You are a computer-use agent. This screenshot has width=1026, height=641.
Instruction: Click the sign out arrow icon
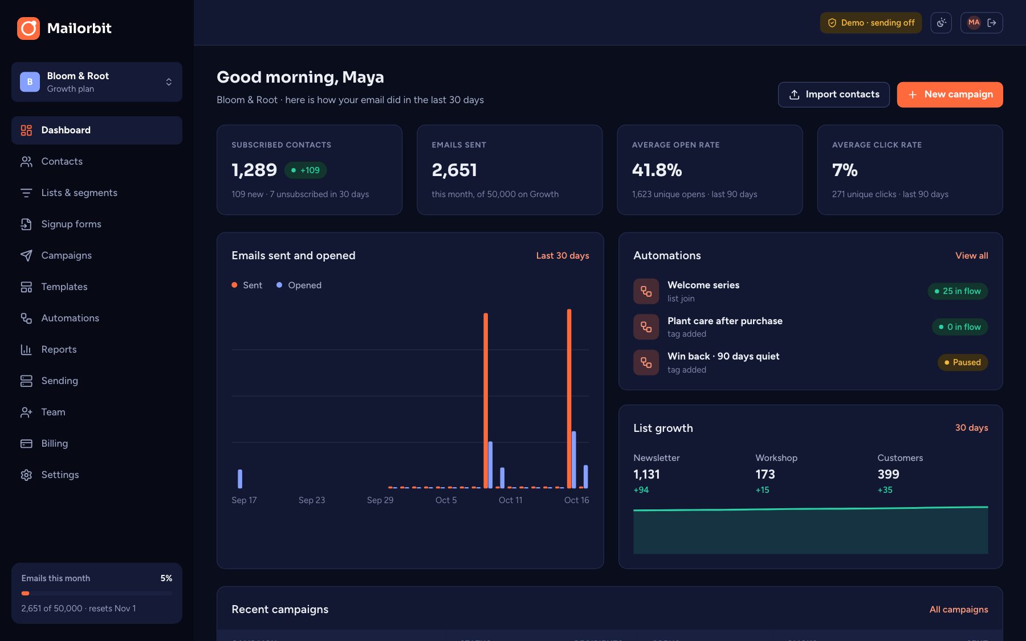[x=992, y=23]
